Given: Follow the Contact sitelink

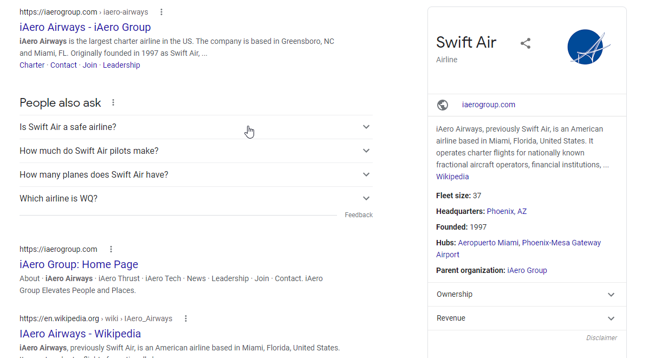Looking at the screenshot, I should [64, 65].
